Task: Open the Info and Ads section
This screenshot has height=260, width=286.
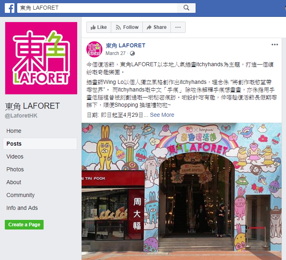Action: click(x=22, y=208)
